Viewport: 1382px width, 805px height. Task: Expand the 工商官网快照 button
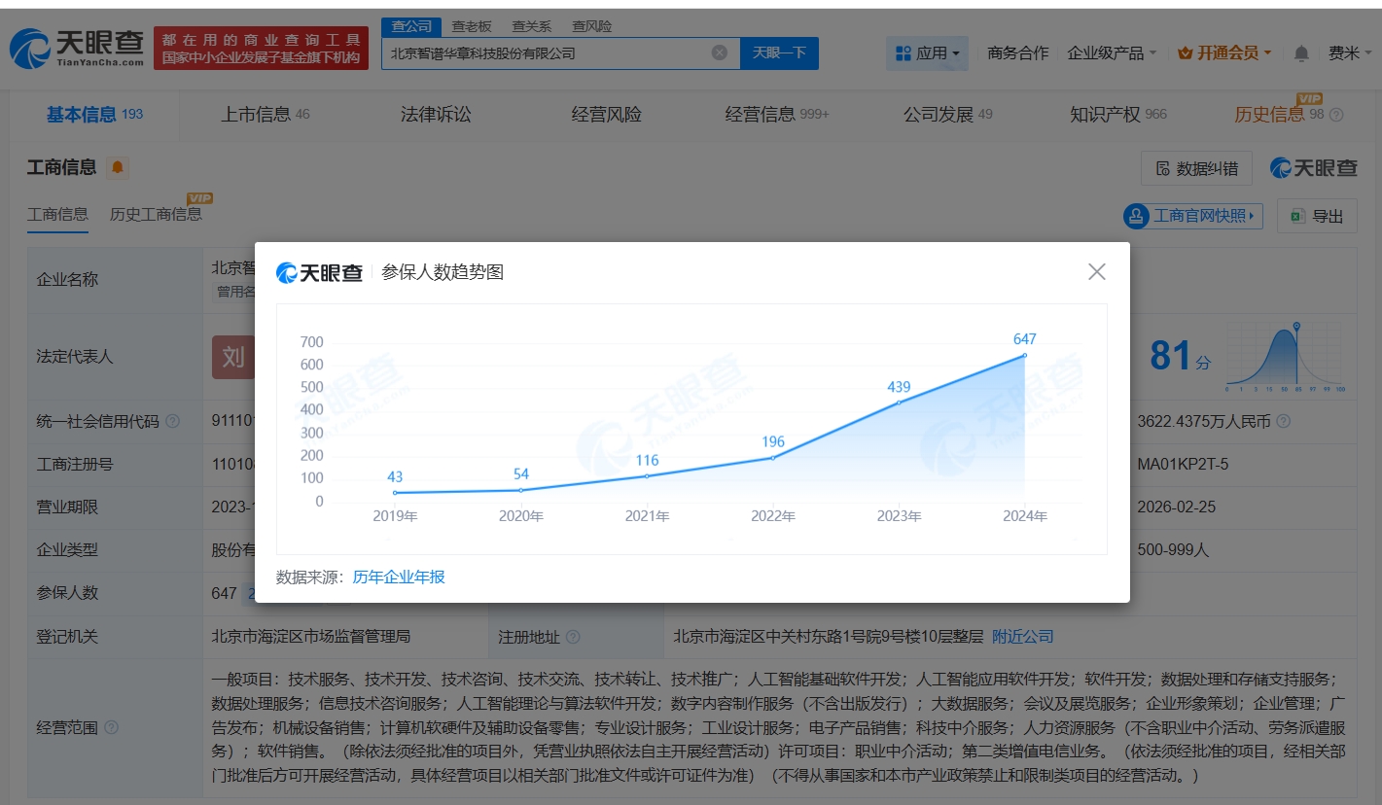tap(1192, 215)
